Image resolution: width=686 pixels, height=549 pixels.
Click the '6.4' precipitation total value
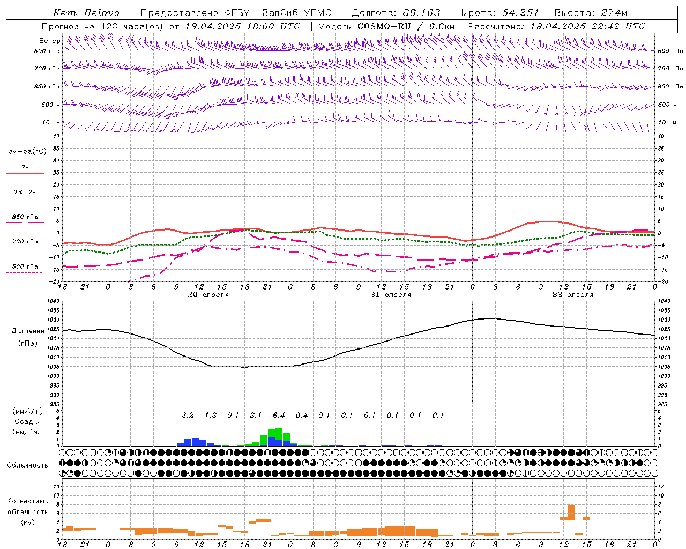coord(279,415)
